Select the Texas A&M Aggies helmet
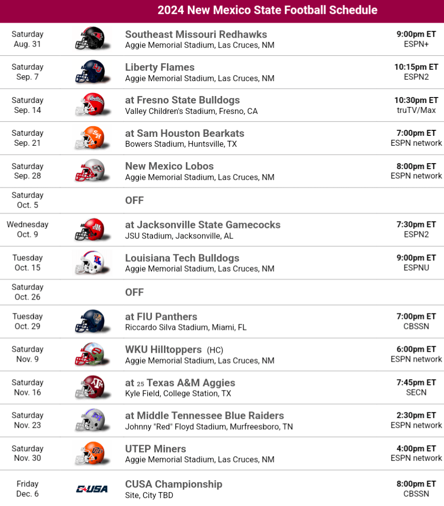 90,387
